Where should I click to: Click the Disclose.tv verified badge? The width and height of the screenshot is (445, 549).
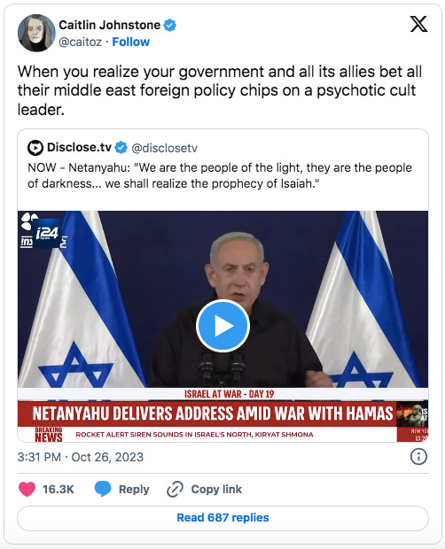(x=121, y=148)
